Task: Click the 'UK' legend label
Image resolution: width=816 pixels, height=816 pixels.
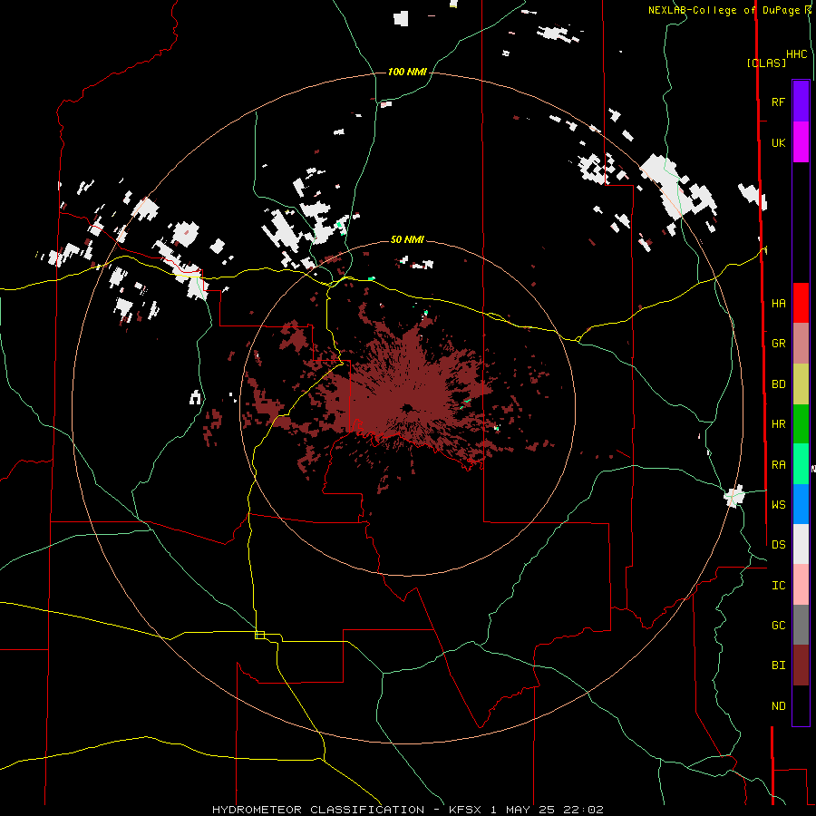Action: (x=778, y=142)
